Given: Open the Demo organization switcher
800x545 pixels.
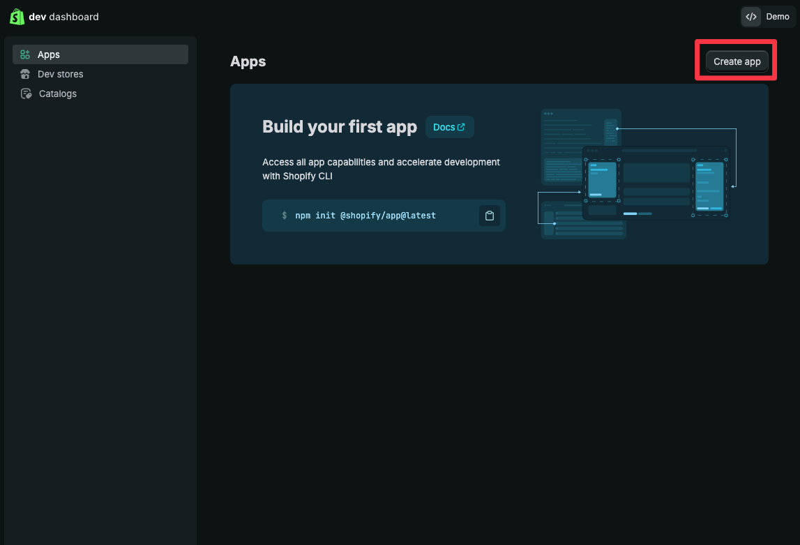Looking at the screenshot, I should [777, 17].
